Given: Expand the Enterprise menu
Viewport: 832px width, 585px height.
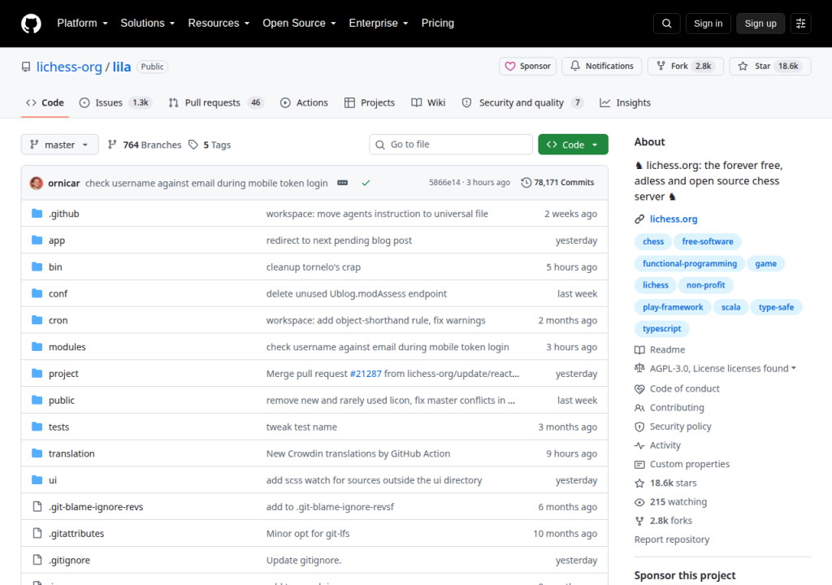Looking at the screenshot, I should coord(379,24).
